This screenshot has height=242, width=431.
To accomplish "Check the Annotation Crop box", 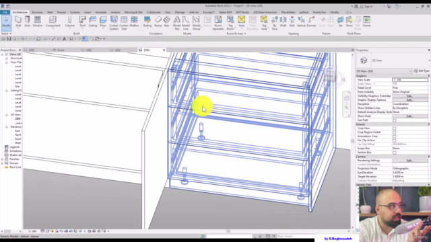I will tap(395, 136).
